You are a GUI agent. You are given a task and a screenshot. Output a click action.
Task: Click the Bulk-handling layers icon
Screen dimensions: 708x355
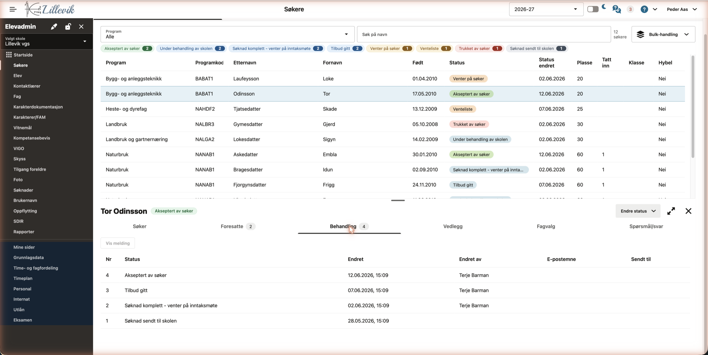tap(640, 34)
